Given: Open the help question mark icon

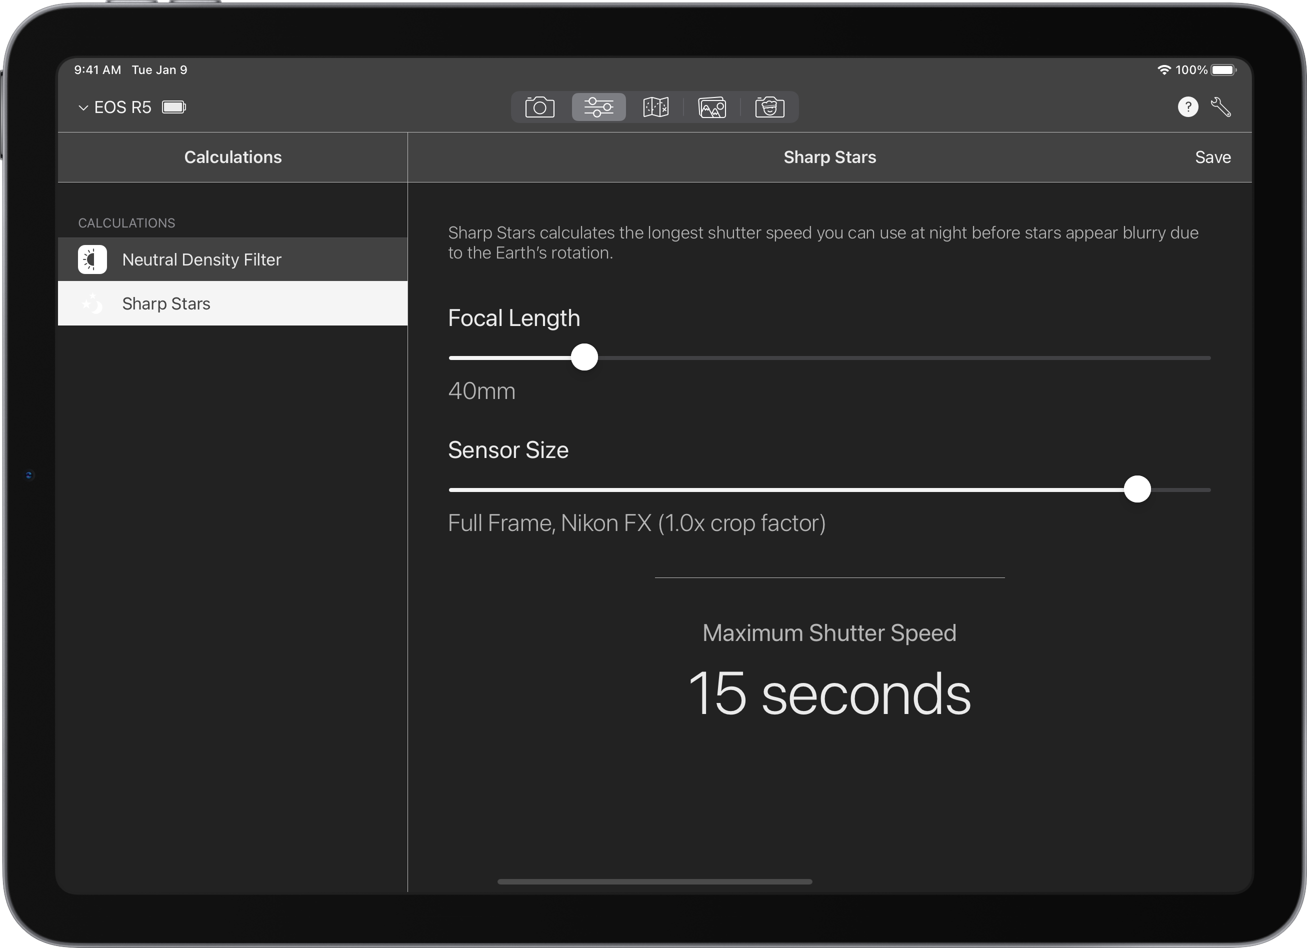Looking at the screenshot, I should pyautogui.click(x=1187, y=106).
